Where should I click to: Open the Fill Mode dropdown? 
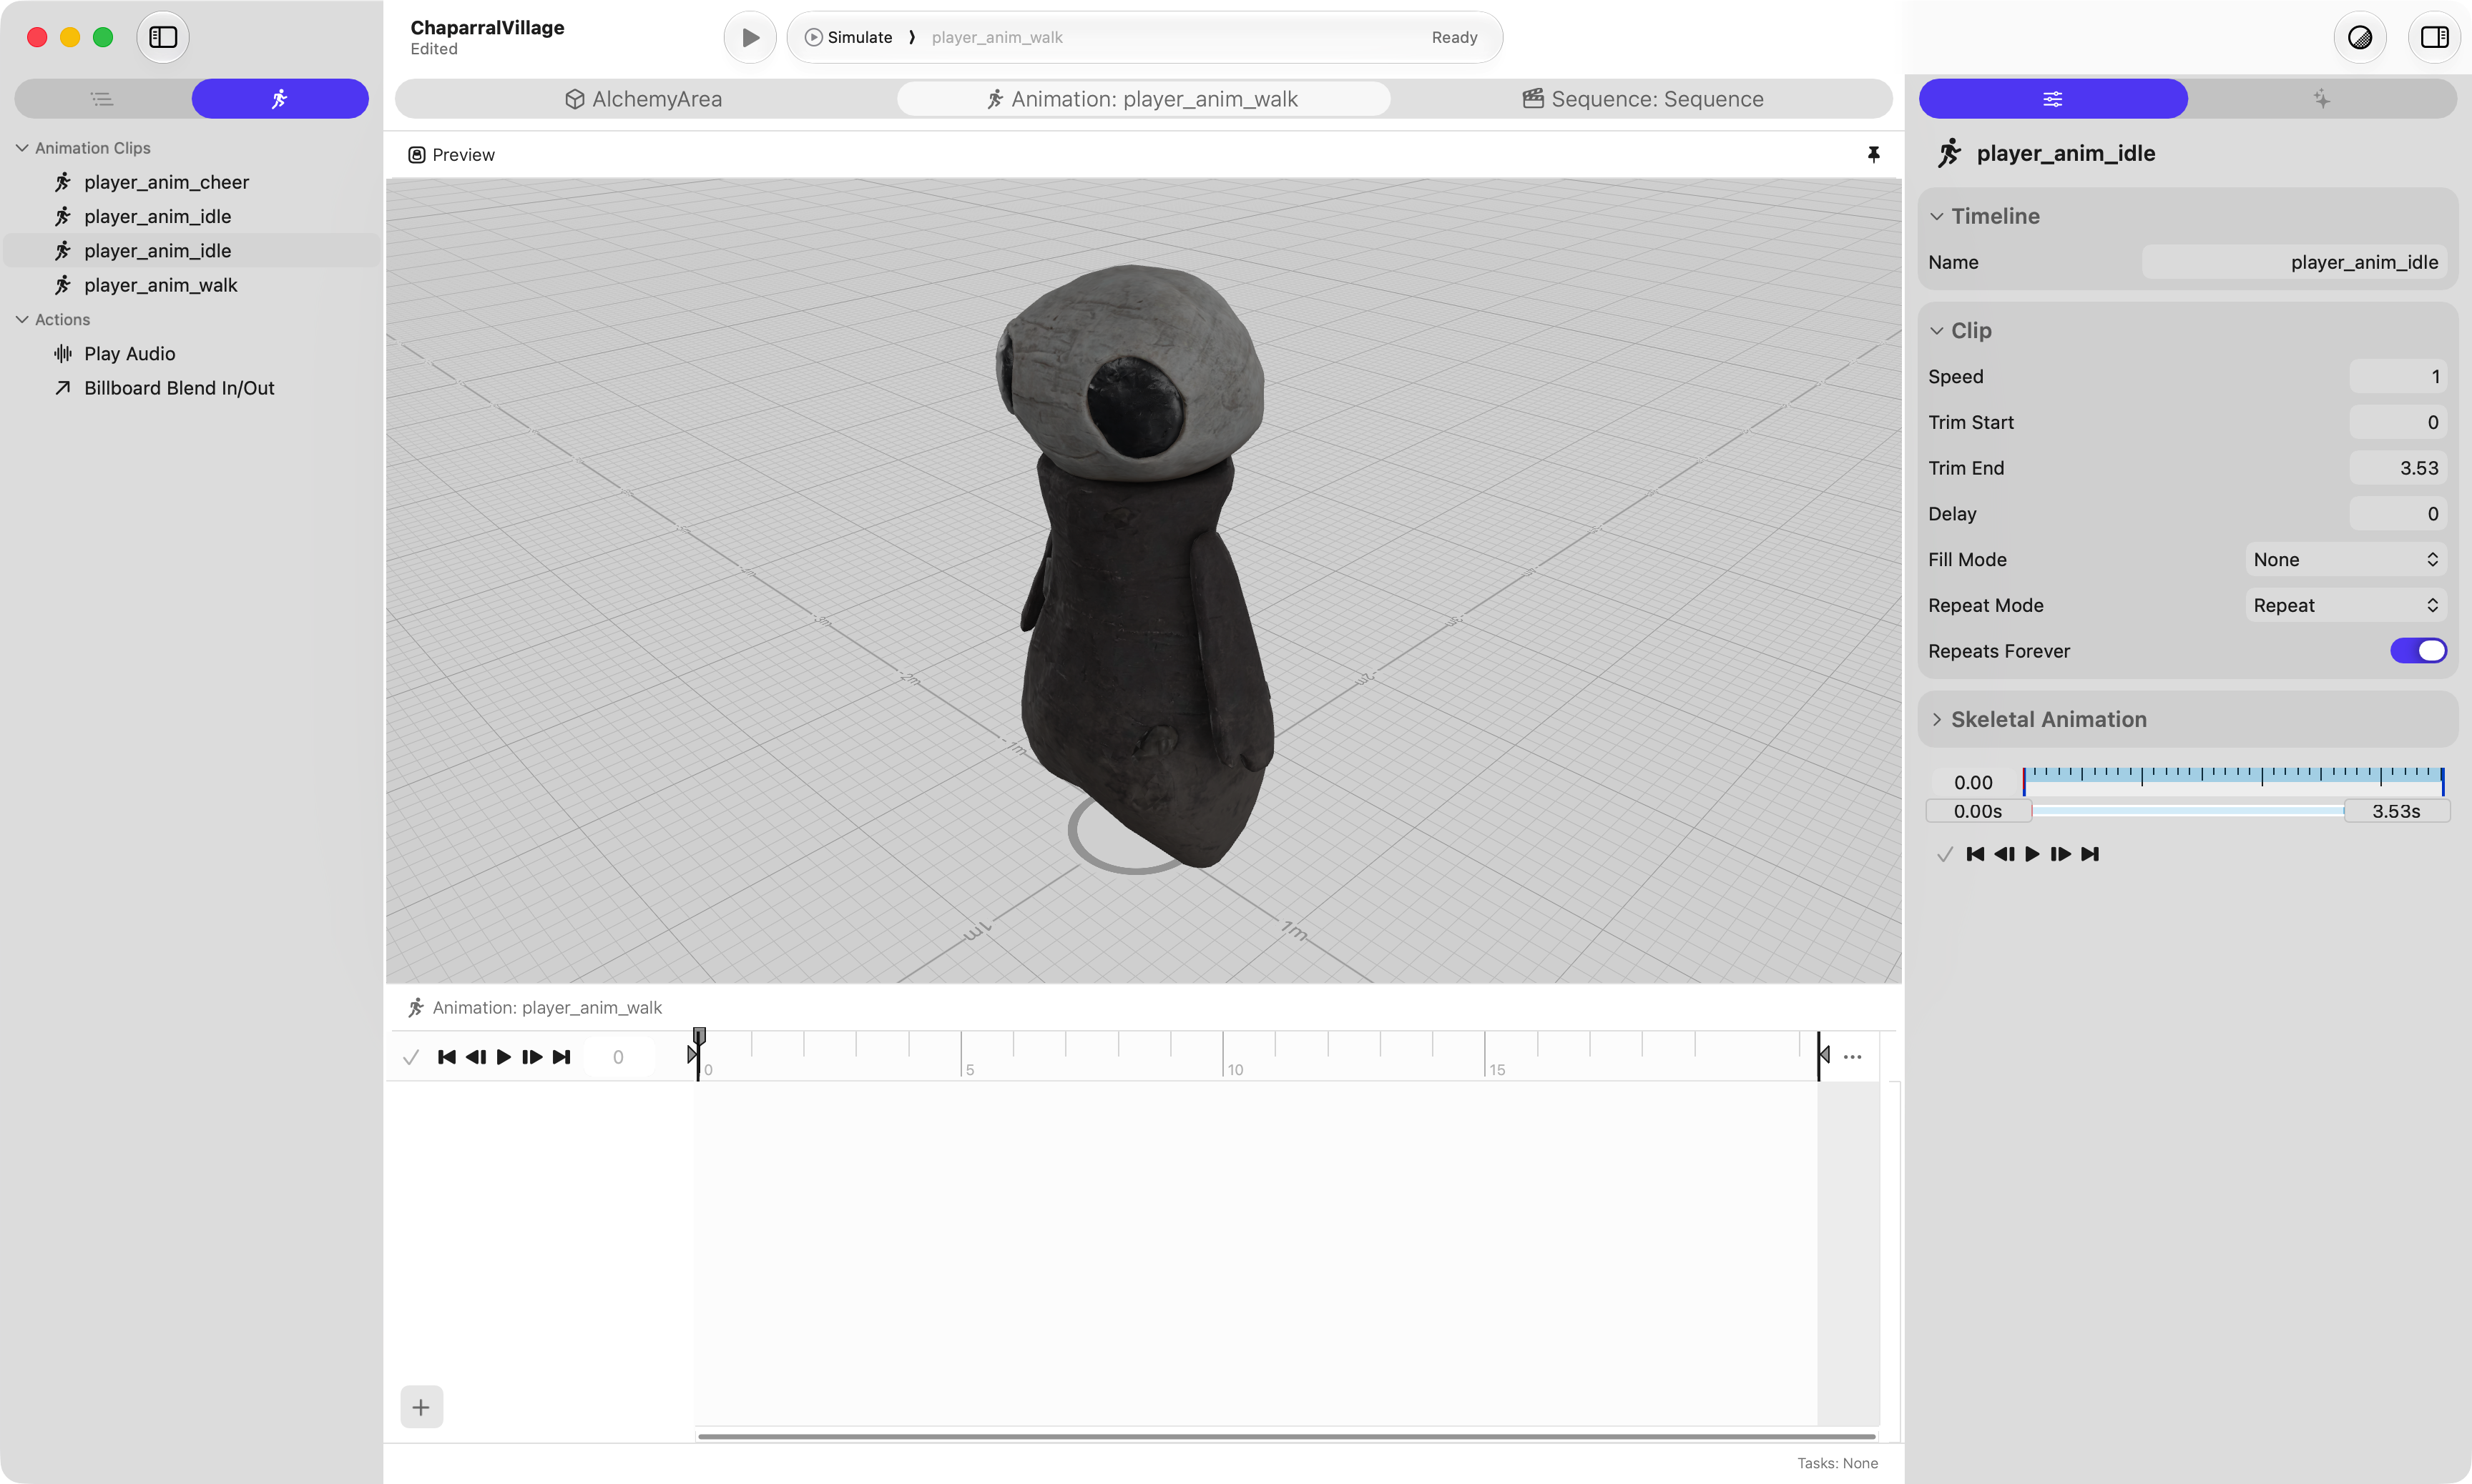pyautogui.click(x=2345, y=559)
